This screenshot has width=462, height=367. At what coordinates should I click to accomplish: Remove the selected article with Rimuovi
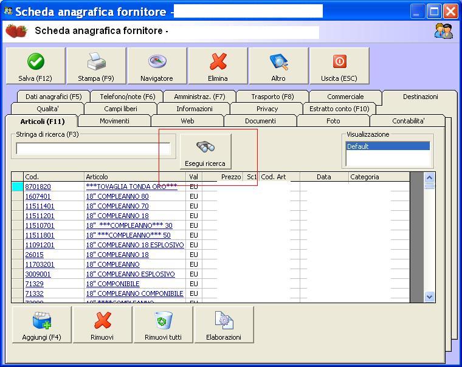tap(102, 325)
